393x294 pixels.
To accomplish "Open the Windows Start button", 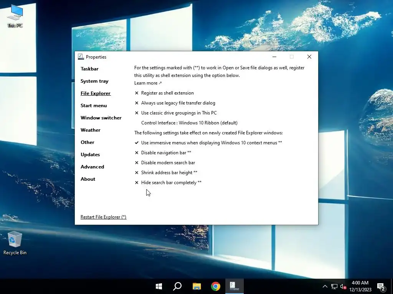I will point(159,286).
